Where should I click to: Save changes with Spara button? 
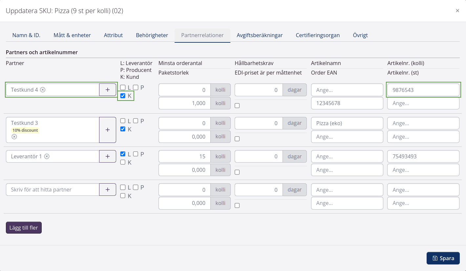(443, 258)
